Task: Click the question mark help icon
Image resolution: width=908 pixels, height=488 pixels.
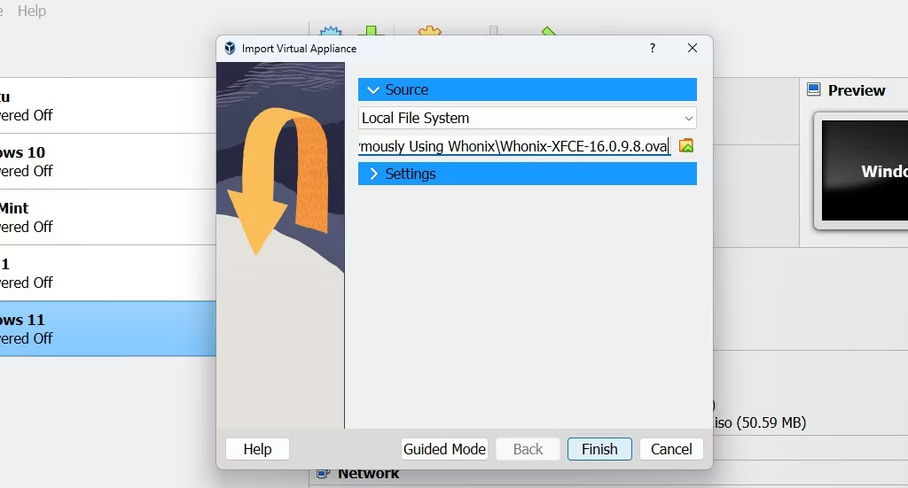Action: [653, 49]
